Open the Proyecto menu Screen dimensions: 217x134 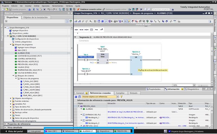coord(5,6)
